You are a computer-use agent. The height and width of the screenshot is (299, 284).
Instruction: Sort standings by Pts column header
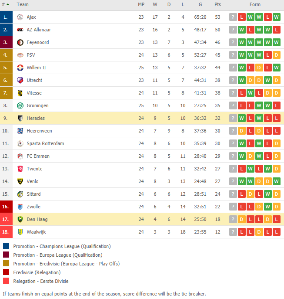(217, 4)
